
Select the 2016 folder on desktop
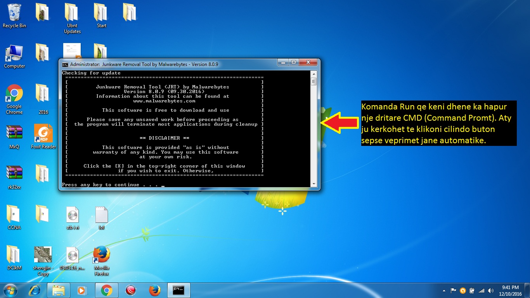point(43,99)
